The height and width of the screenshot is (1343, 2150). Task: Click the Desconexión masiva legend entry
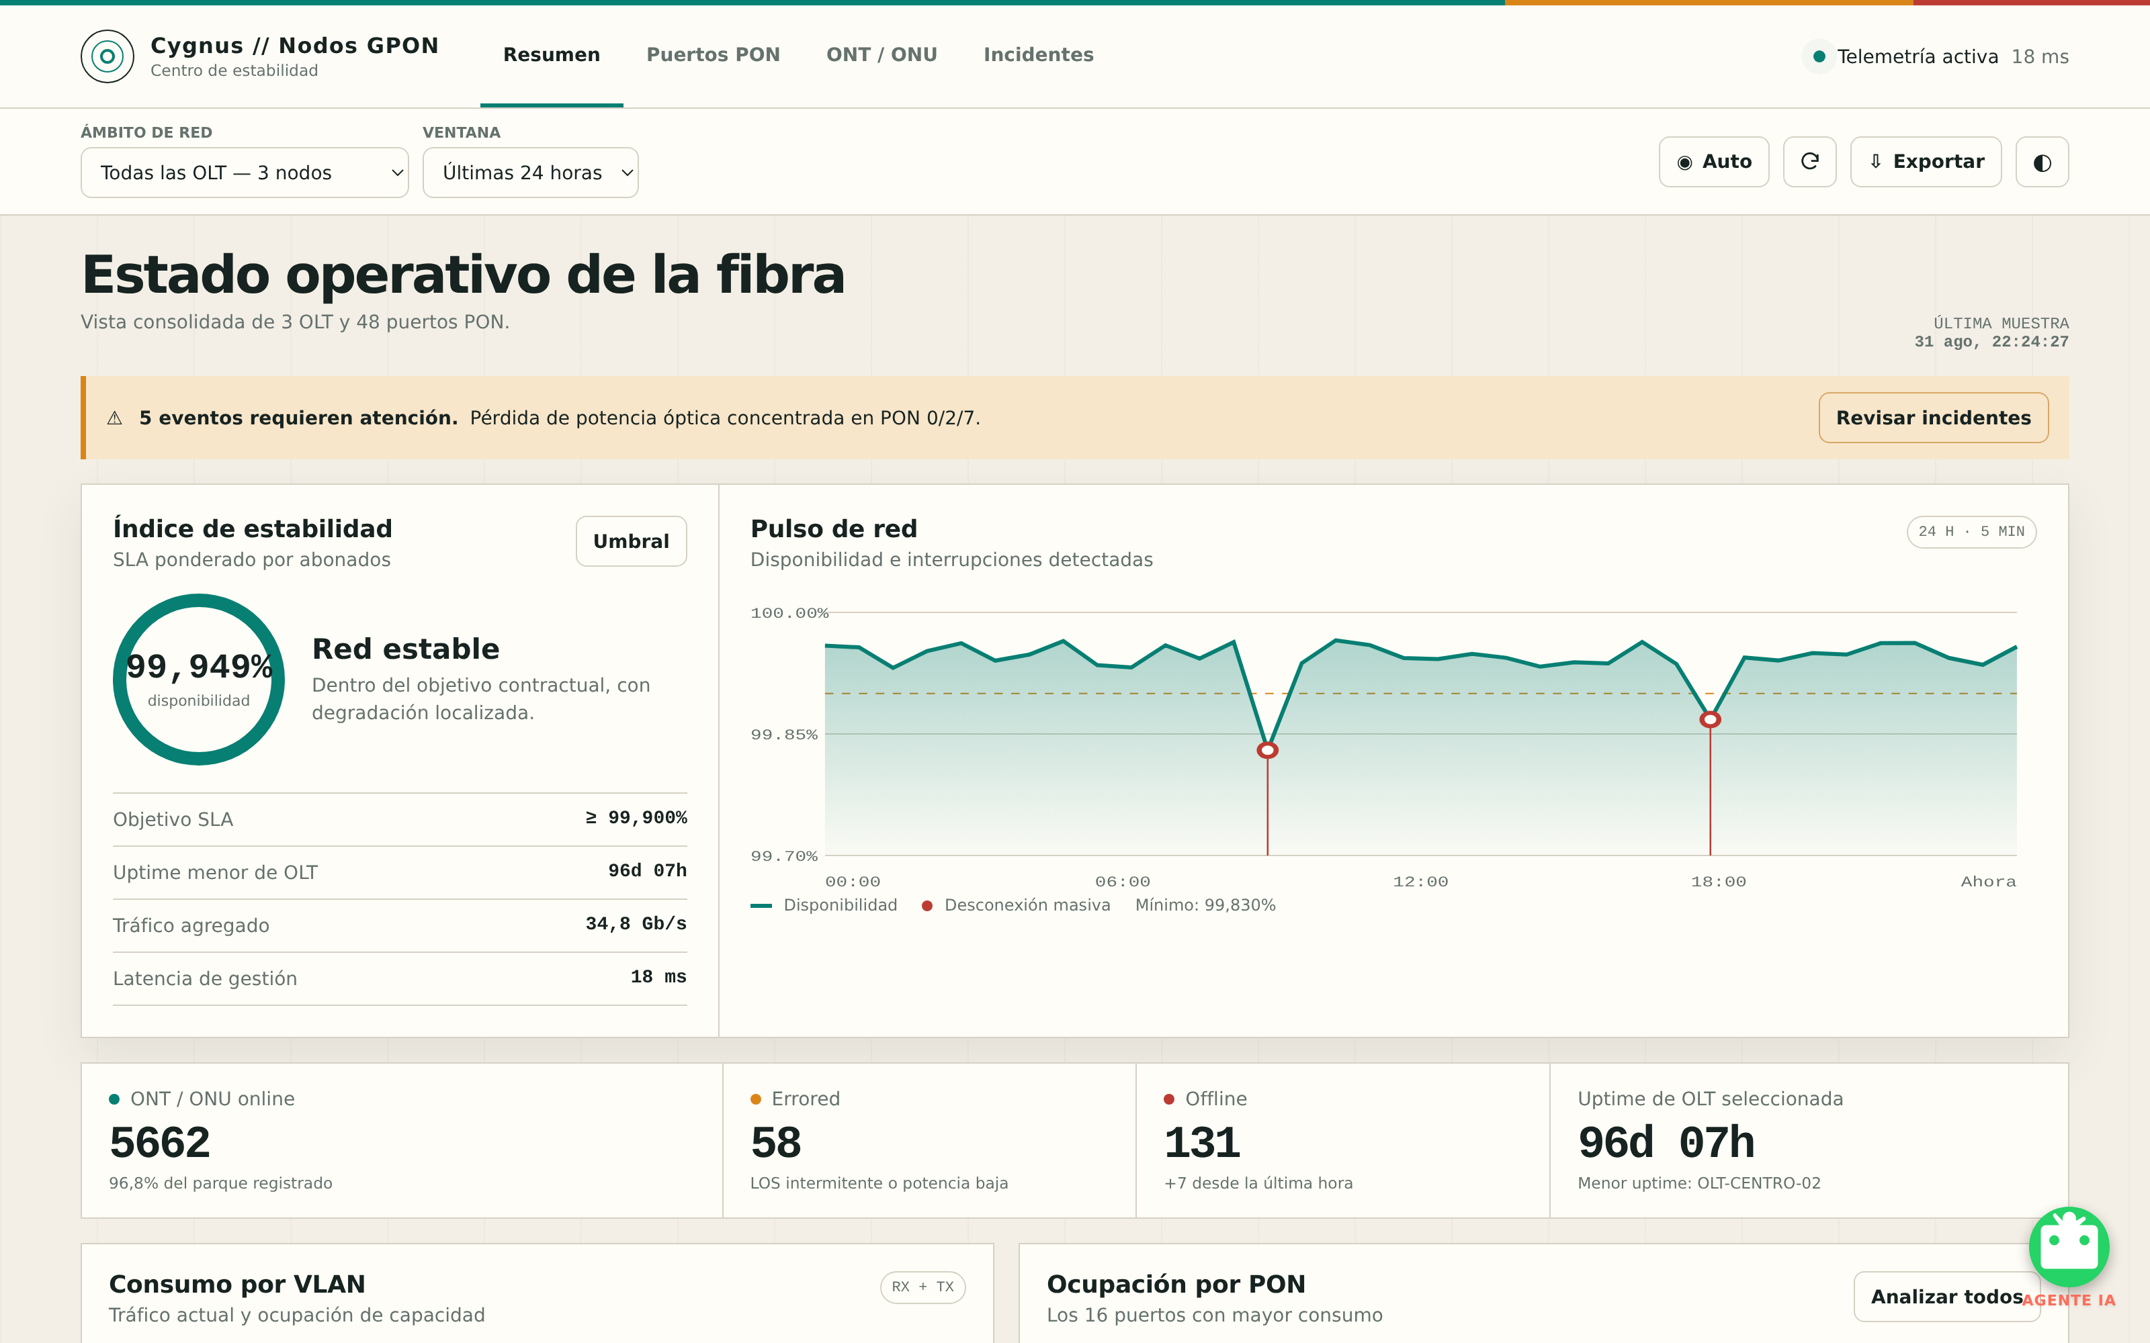pos(1017,905)
